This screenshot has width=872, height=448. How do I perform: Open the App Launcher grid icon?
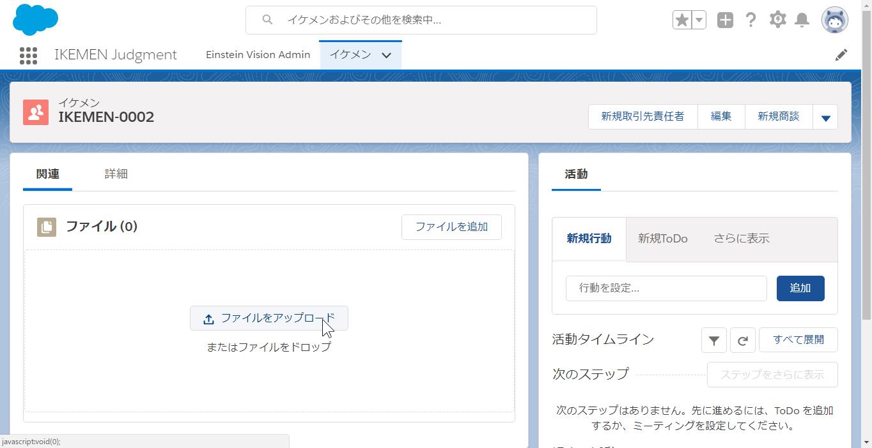tap(28, 56)
